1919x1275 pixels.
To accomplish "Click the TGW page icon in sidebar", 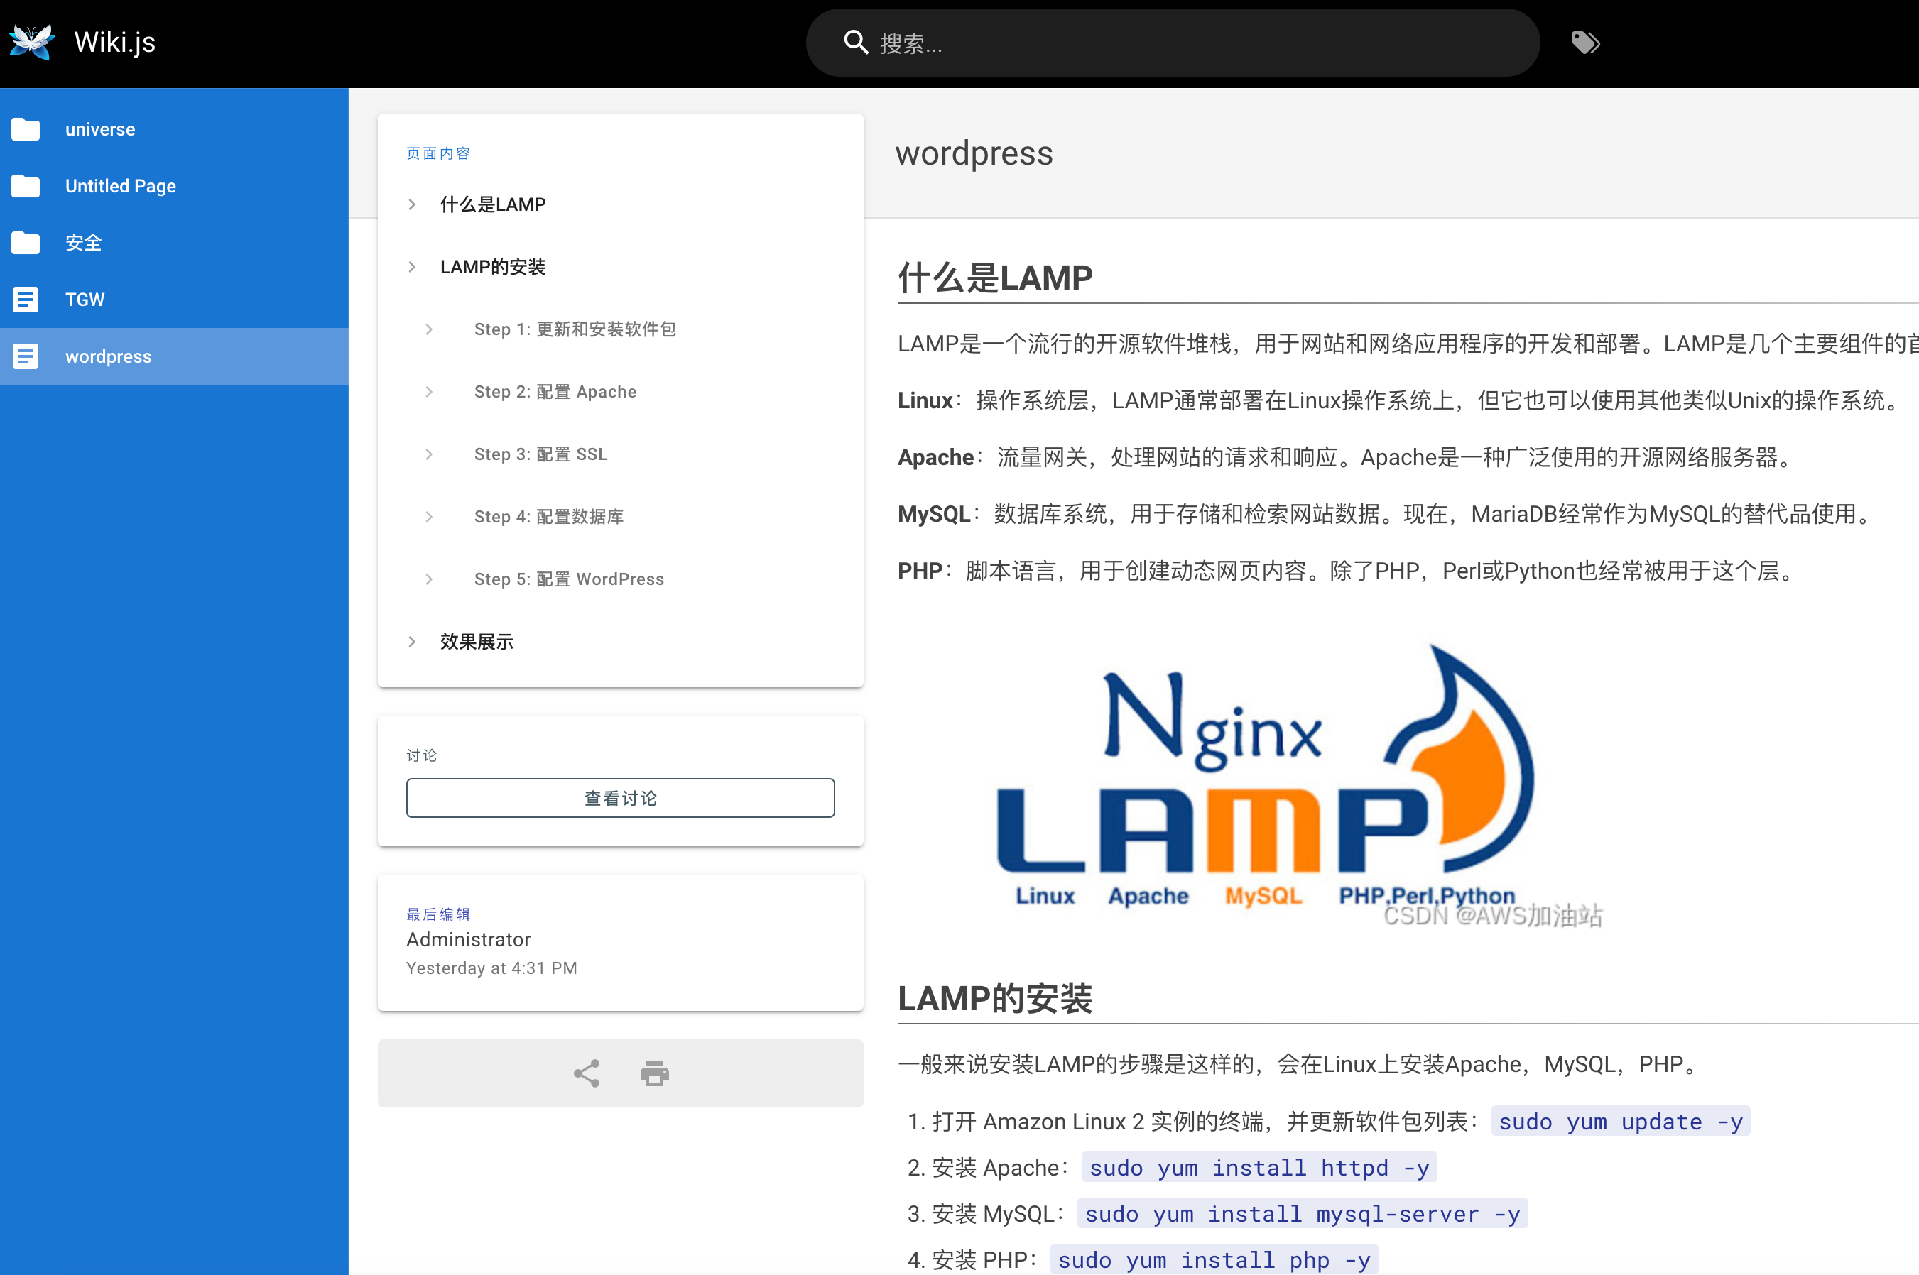I will click(x=26, y=300).
